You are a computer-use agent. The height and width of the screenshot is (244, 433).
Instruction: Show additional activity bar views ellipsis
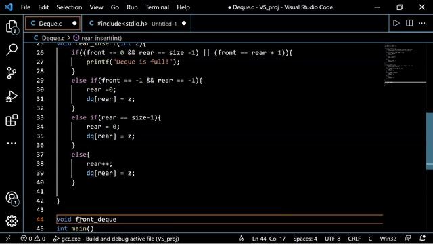(12, 143)
